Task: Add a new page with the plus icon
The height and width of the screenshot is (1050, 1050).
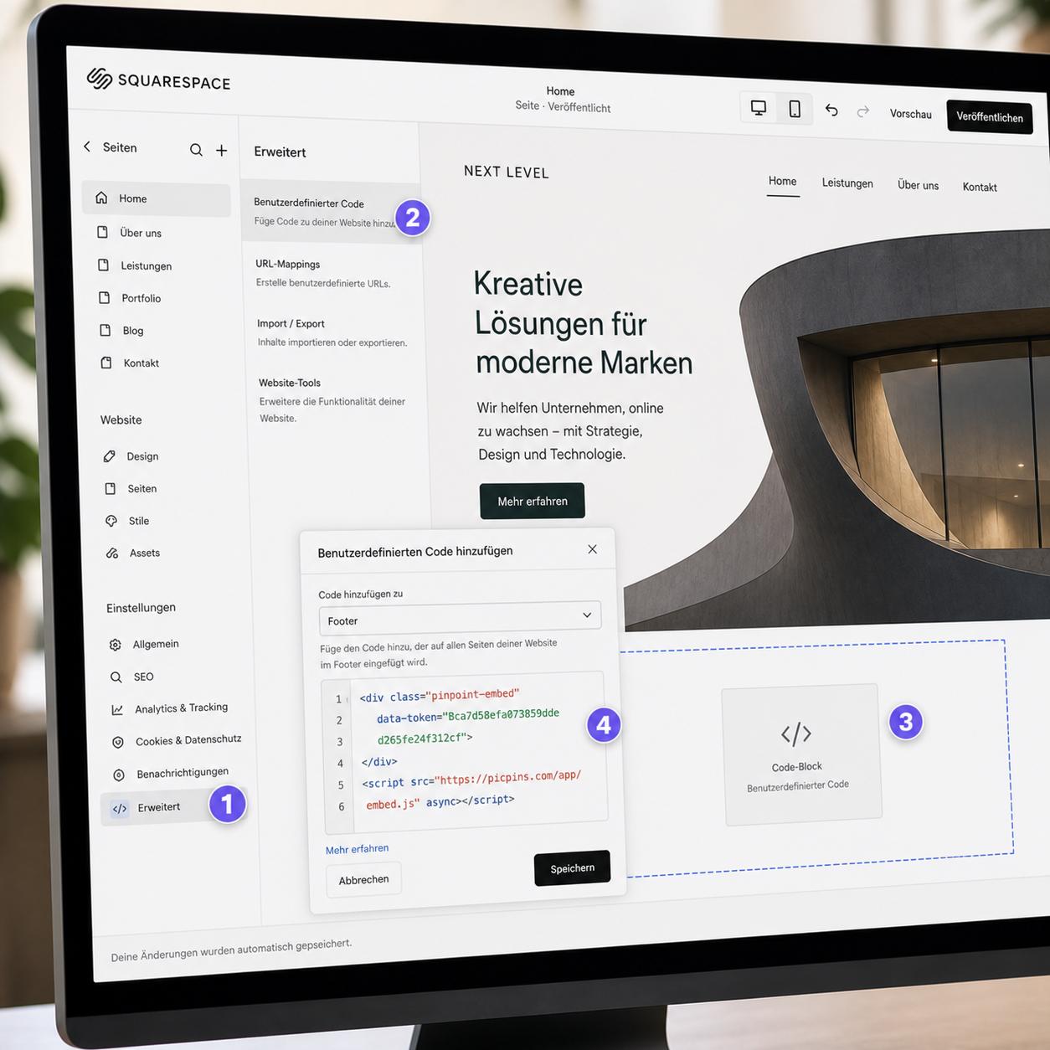Action: point(221,151)
